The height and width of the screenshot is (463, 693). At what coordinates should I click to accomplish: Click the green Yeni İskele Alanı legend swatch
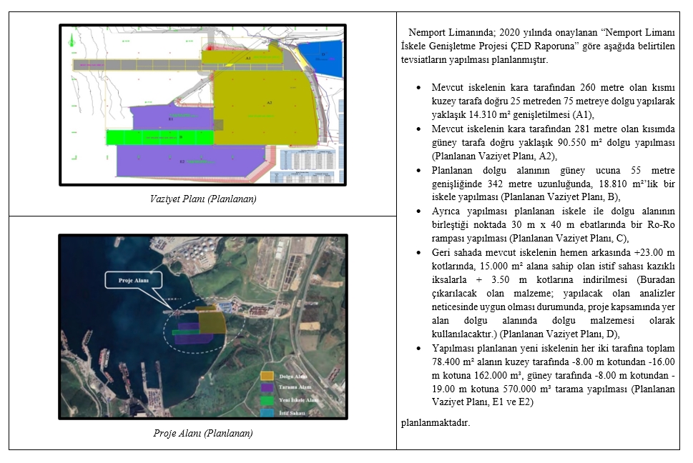(267, 400)
